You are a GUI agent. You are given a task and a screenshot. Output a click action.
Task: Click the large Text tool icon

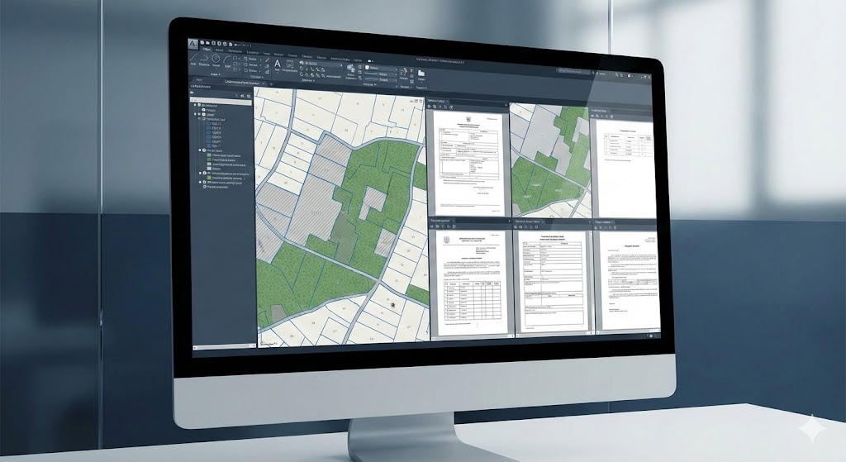278,64
